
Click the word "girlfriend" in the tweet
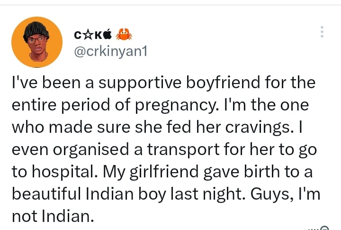164,172
